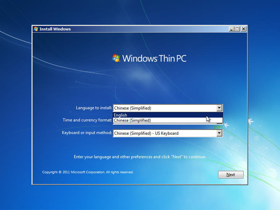Click the "Language to install:" label

coord(94,108)
